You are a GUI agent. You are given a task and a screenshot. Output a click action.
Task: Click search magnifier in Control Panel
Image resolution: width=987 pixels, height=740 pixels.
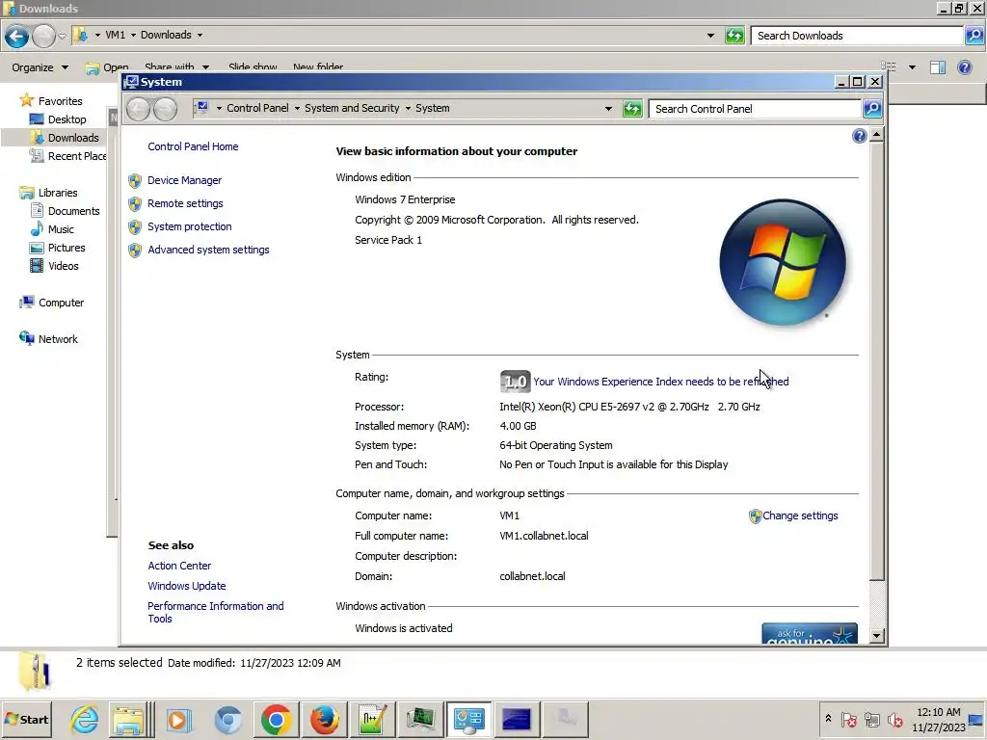(x=871, y=109)
